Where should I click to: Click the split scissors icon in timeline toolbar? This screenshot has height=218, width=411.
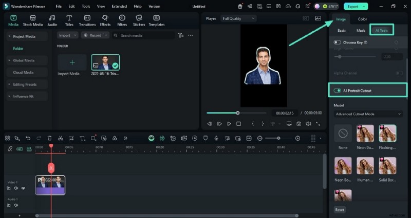(x=60, y=138)
